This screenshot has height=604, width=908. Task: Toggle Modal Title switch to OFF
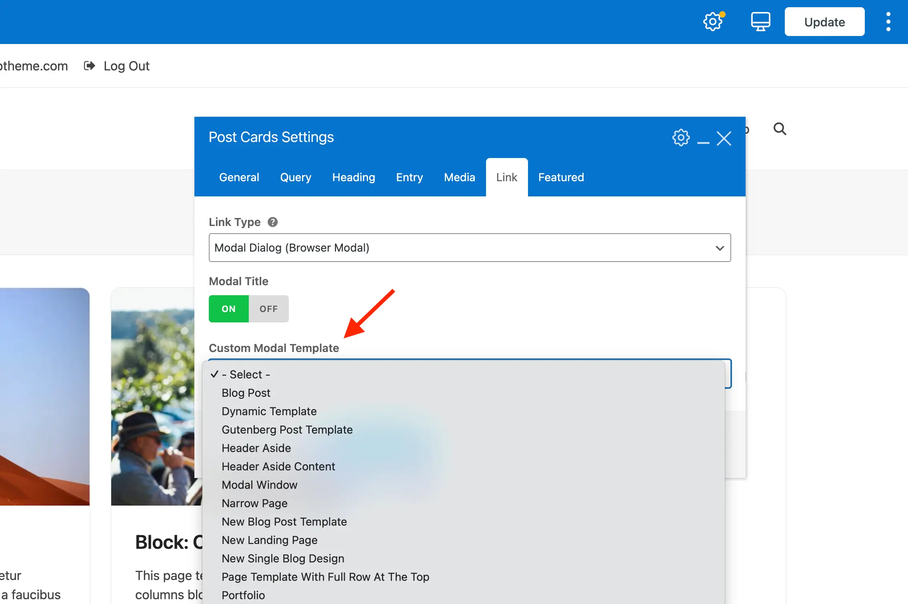268,308
